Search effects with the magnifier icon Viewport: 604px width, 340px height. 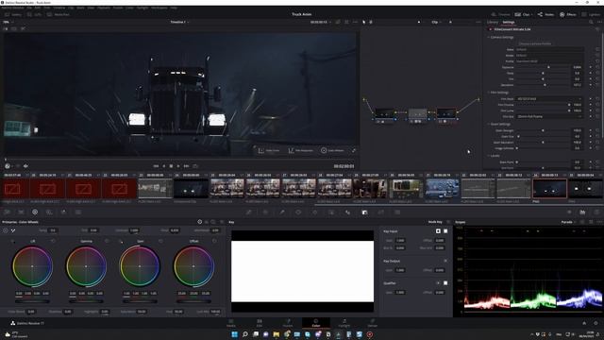coord(591,22)
